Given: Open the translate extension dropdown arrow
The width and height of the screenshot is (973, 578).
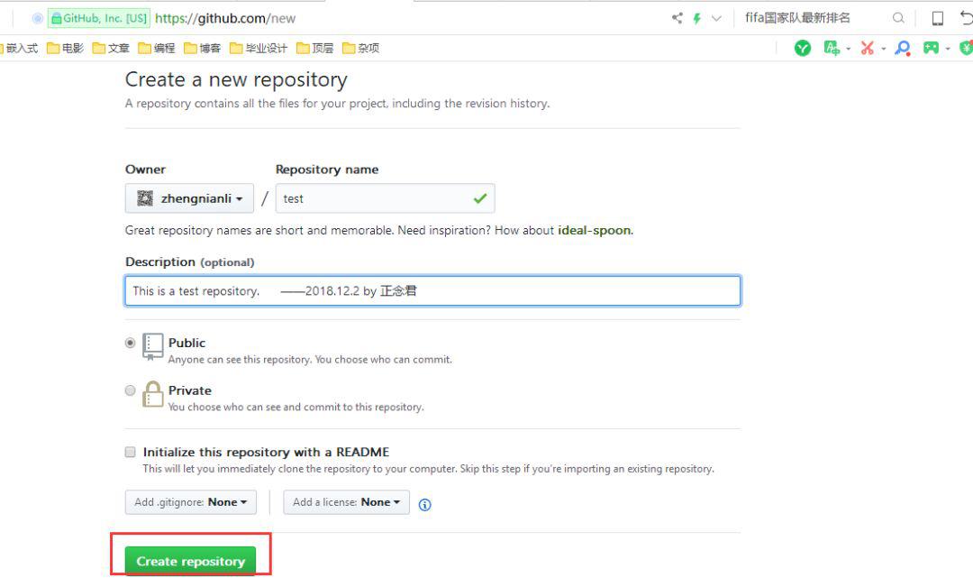Looking at the screenshot, I should [x=849, y=49].
